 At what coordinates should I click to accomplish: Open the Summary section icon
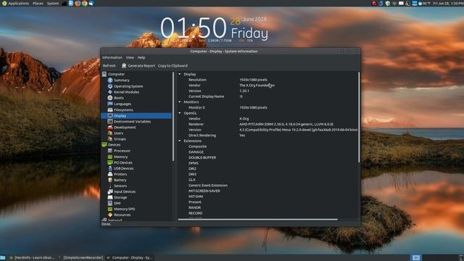[110, 80]
